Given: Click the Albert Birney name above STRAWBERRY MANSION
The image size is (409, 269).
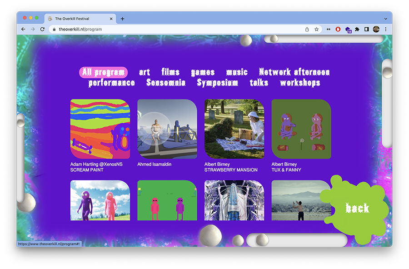Looking at the screenshot, I should click(217, 164).
